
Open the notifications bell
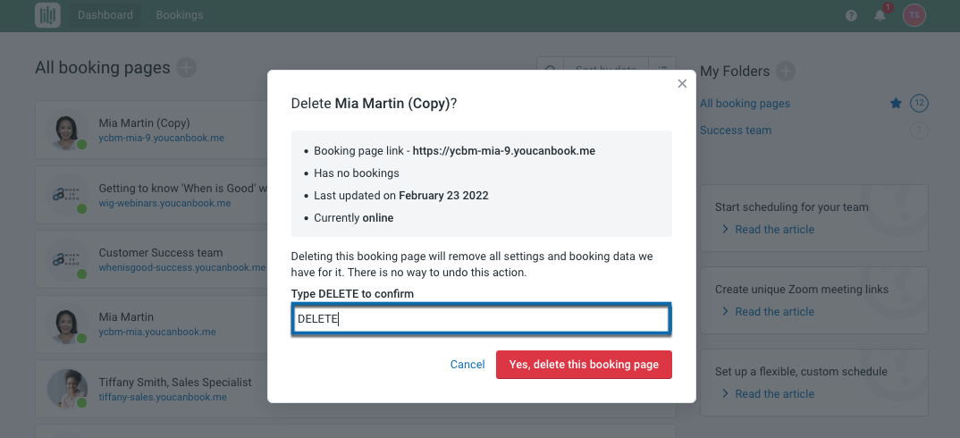(x=880, y=15)
